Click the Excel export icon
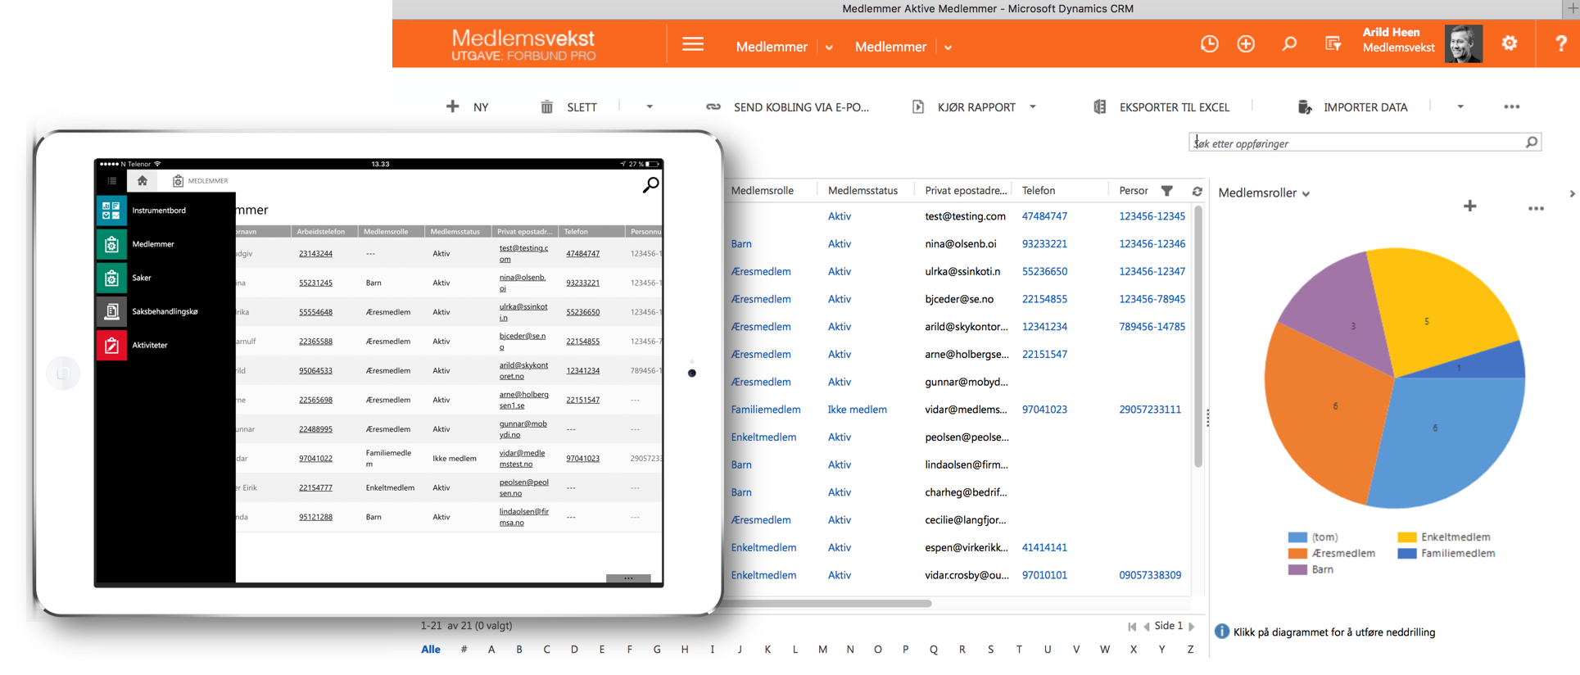1580x675 pixels. 1100,106
